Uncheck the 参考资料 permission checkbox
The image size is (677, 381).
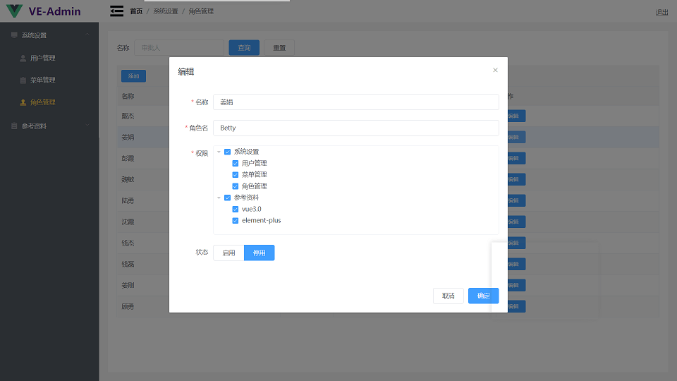click(x=228, y=198)
